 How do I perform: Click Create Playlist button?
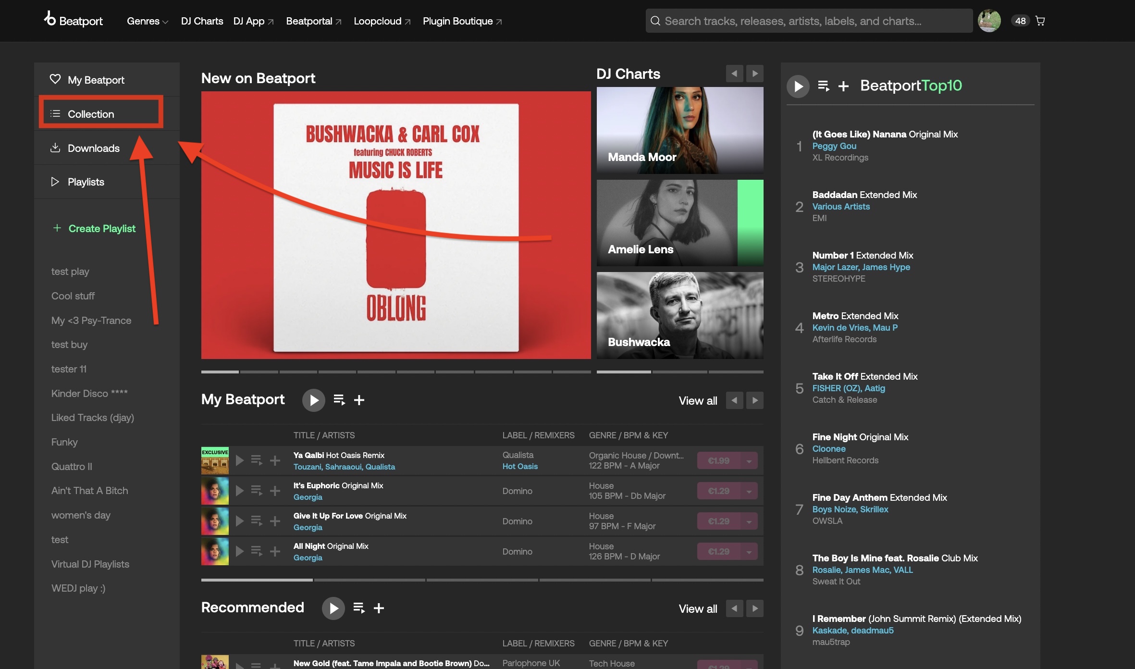[x=94, y=228]
